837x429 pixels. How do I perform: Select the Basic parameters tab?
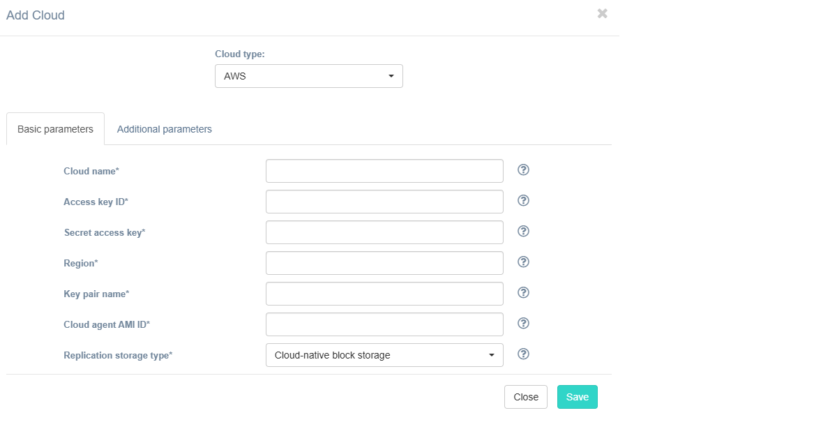(x=55, y=129)
